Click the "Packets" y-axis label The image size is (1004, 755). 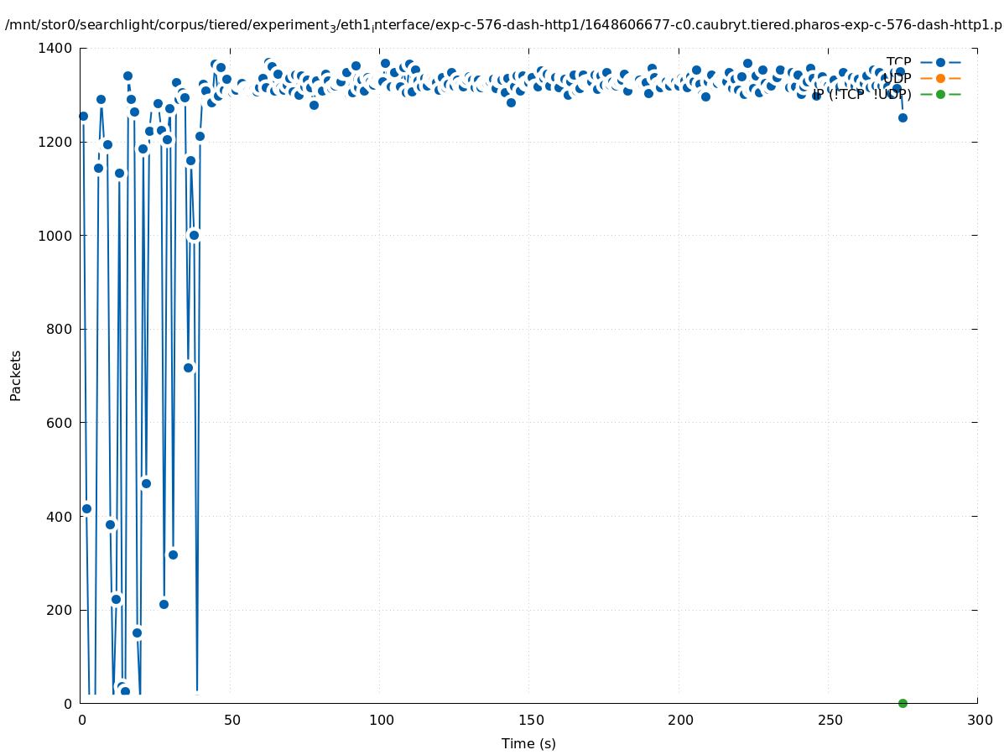(16, 375)
